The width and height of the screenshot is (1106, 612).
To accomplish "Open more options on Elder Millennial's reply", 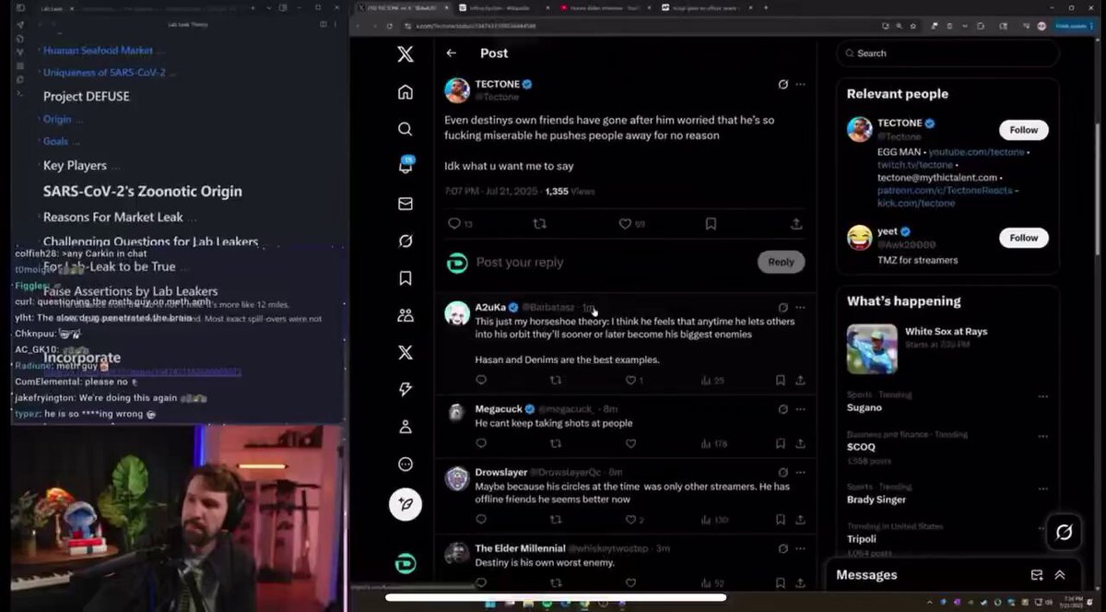I will [x=800, y=548].
